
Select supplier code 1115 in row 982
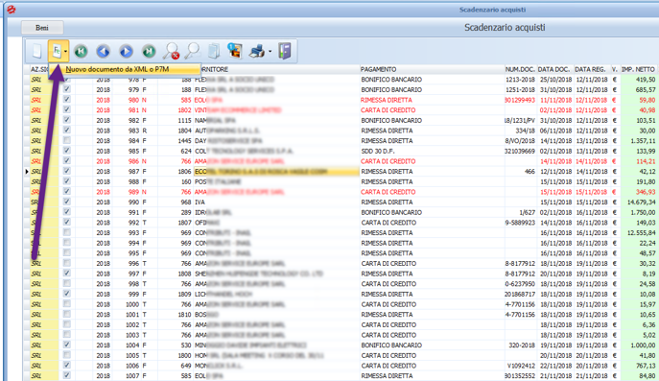click(x=184, y=120)
